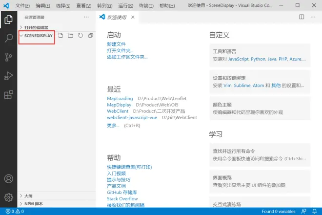The height and width of the screenshot is (215, 322).
Task: Close the 欢迎使用 tab
Action: pos(133,17)
